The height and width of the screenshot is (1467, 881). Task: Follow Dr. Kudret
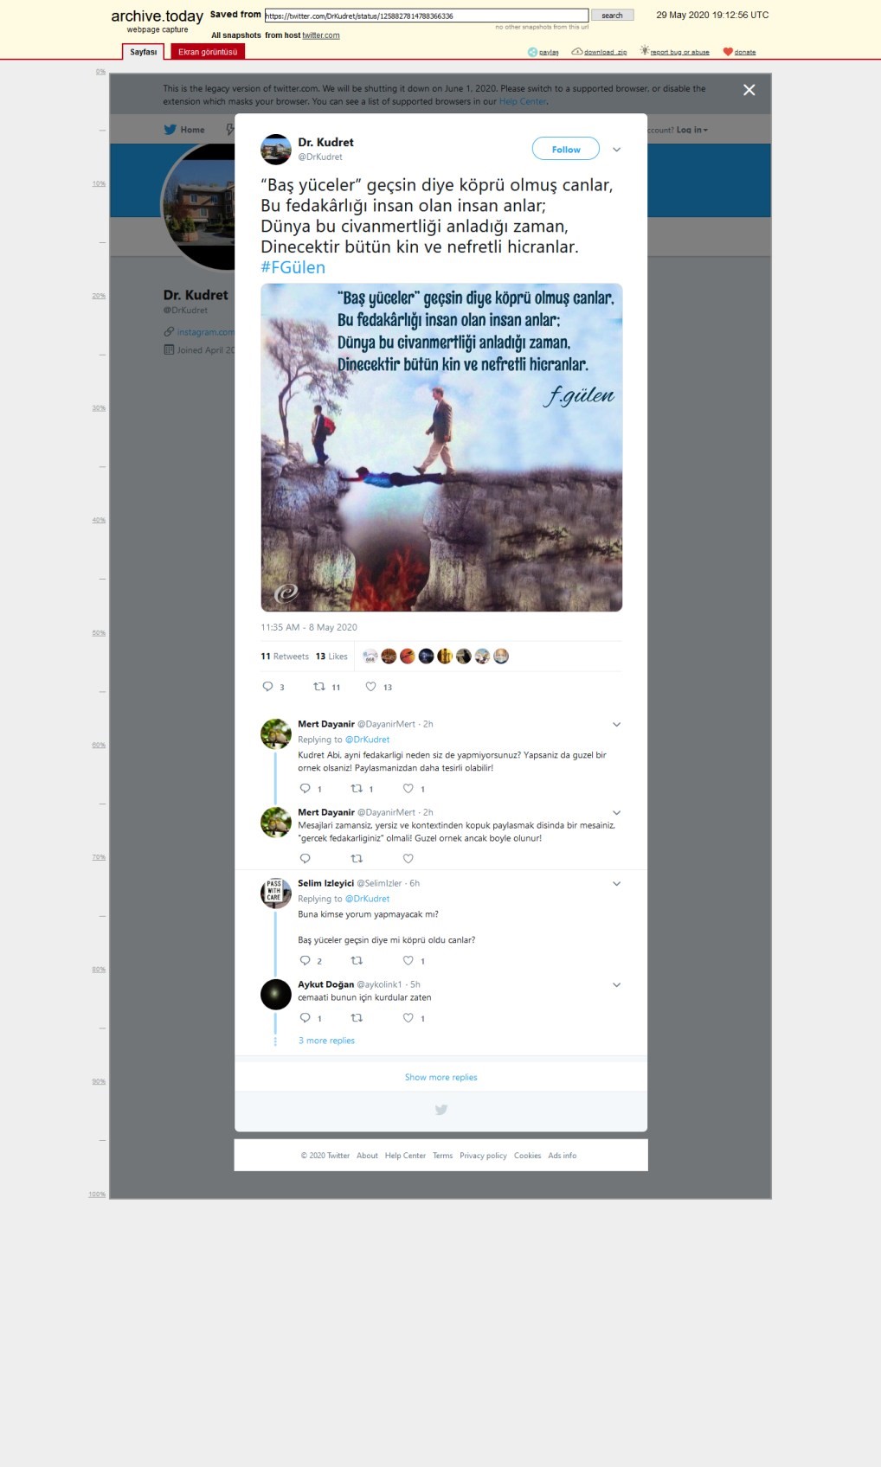pos(566,150)
